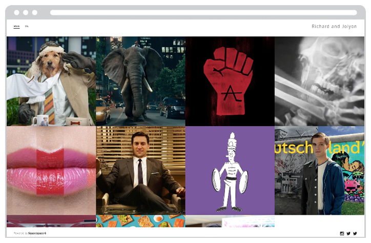Image resolution: width=371 pixels, height=243 pixels.
Task: Open the nav item next to Work
Action: [x=27, y=26]
